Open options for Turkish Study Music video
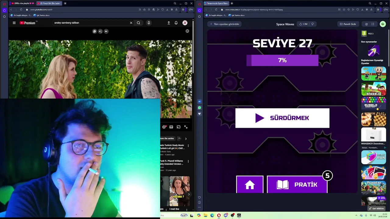 click(188, 146)
